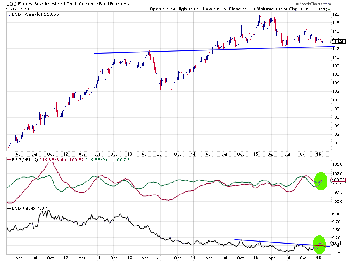Select the Low 113.19 value

click(214, 9)
